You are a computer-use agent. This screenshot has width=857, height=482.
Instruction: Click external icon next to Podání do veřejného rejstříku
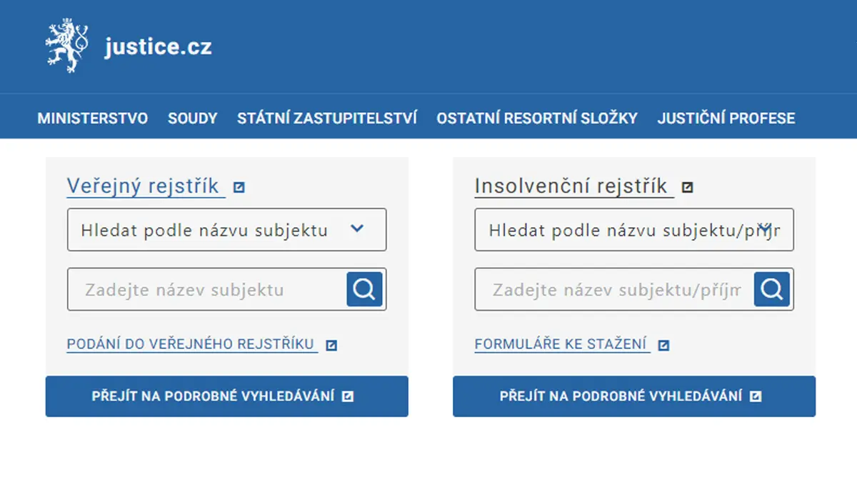click(x=331, y=345)
